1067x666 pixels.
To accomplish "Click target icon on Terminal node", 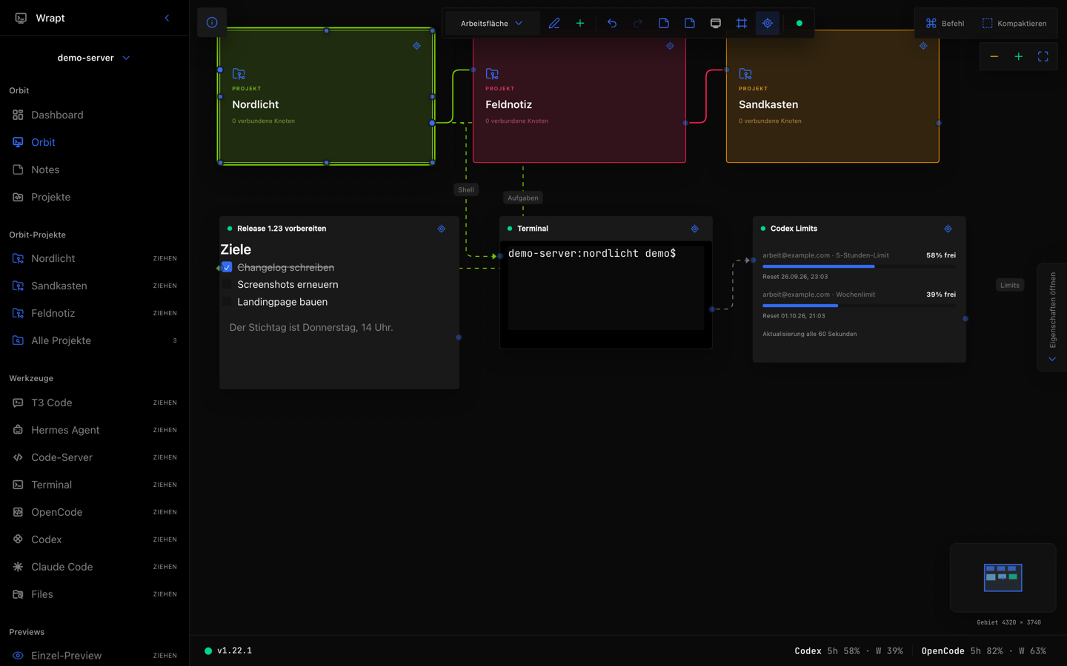I will [695, 229].
